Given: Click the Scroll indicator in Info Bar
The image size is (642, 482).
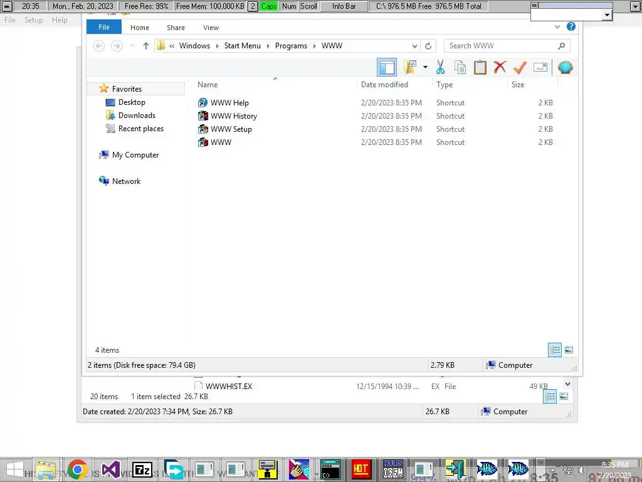Looking at the screenshot, I should [x=308, y=6].
